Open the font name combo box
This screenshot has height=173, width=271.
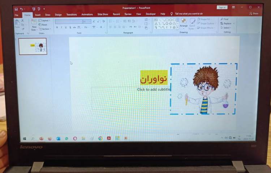coord(68,22)
